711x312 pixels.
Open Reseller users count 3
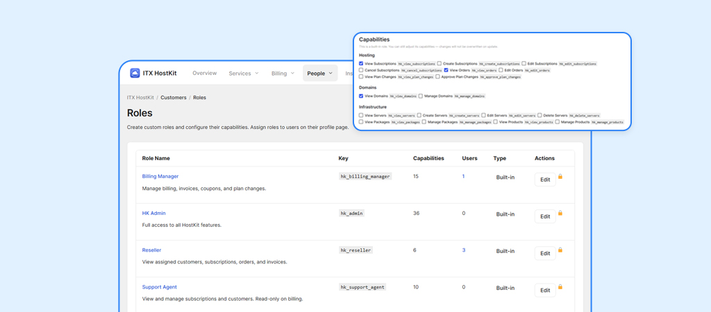(463, 250)
